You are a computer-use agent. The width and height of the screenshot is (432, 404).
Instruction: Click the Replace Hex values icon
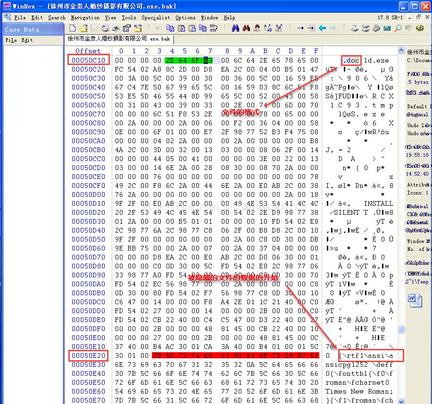pos(279,28)
